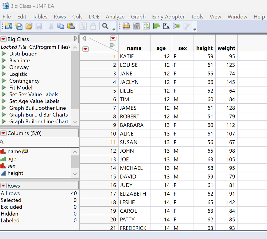Click the All rows count line
Screen dimensions: 267x239
click(x=39, y=193)
